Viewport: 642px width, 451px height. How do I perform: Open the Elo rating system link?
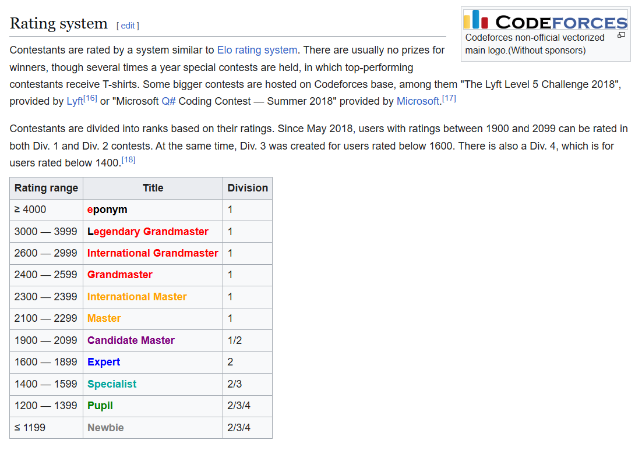point(257,50)
